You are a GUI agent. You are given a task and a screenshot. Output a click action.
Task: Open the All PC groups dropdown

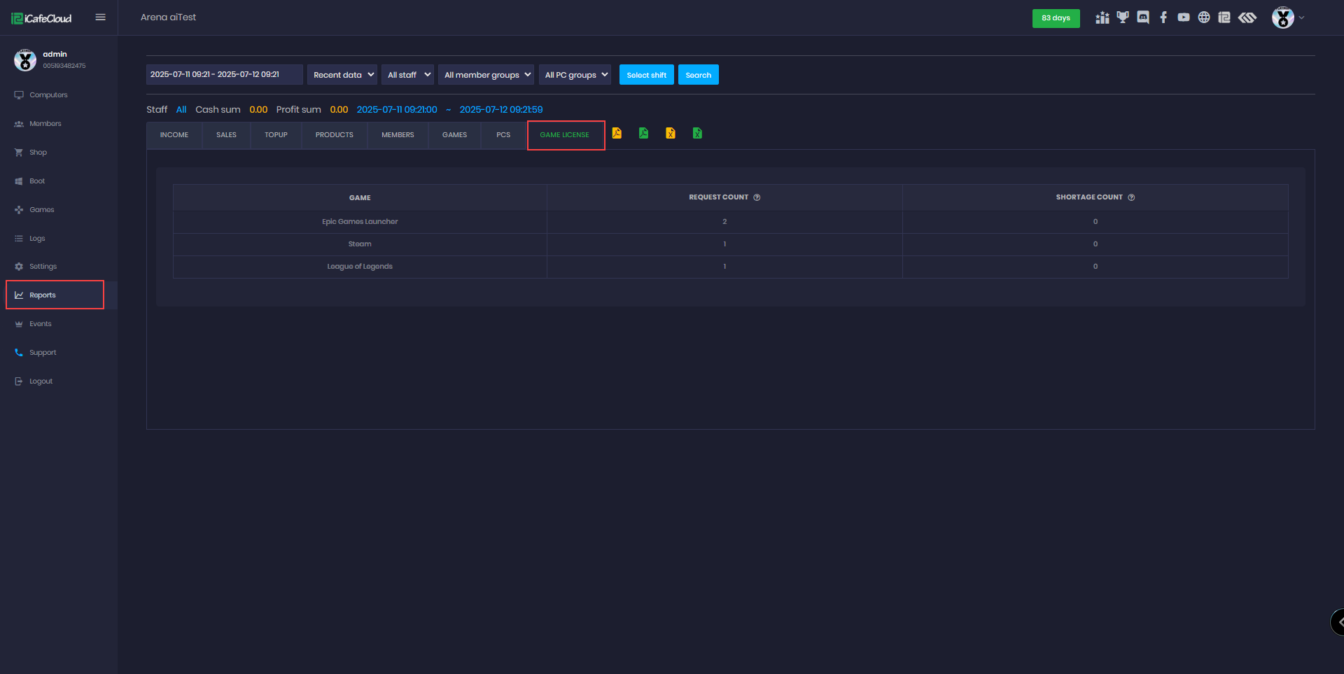(x=575, y=75)
